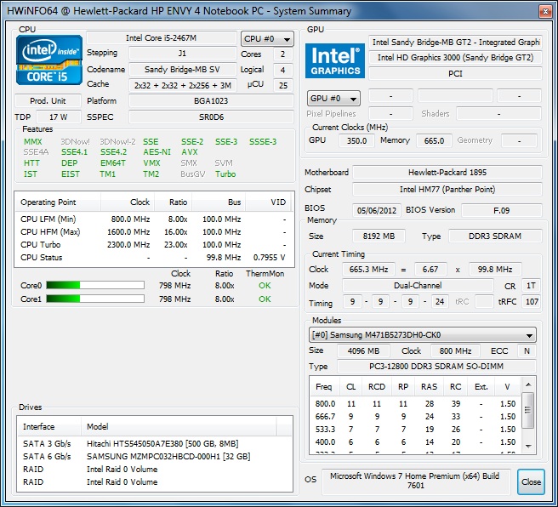Click the VID column header
This screenshot has height=507, width=558.
[268, 202]
